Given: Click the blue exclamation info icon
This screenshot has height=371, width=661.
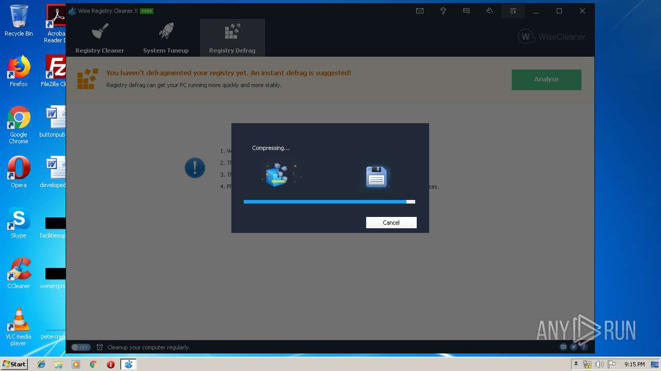Looking at the screenshot, I should pyautogui.click(x=195, y=168).
